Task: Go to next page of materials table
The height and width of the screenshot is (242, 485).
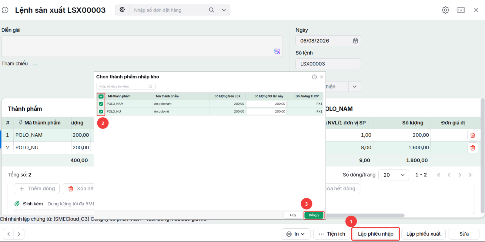Action: click(x=460, y=175)
